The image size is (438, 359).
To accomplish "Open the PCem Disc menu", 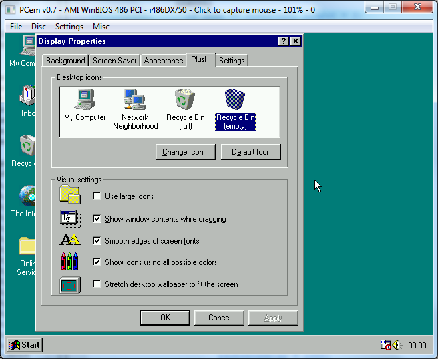I will point(39,27).
